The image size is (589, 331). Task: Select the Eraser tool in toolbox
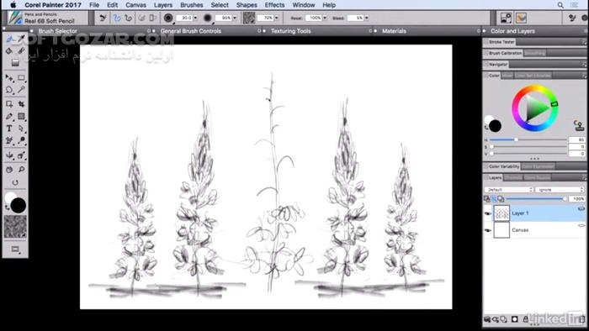point(21,51)
